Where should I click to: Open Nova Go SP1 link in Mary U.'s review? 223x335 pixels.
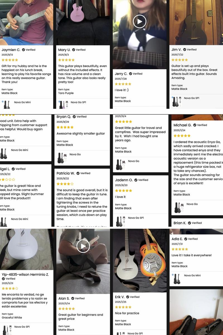pyautogui.click(x=78, y=102)
